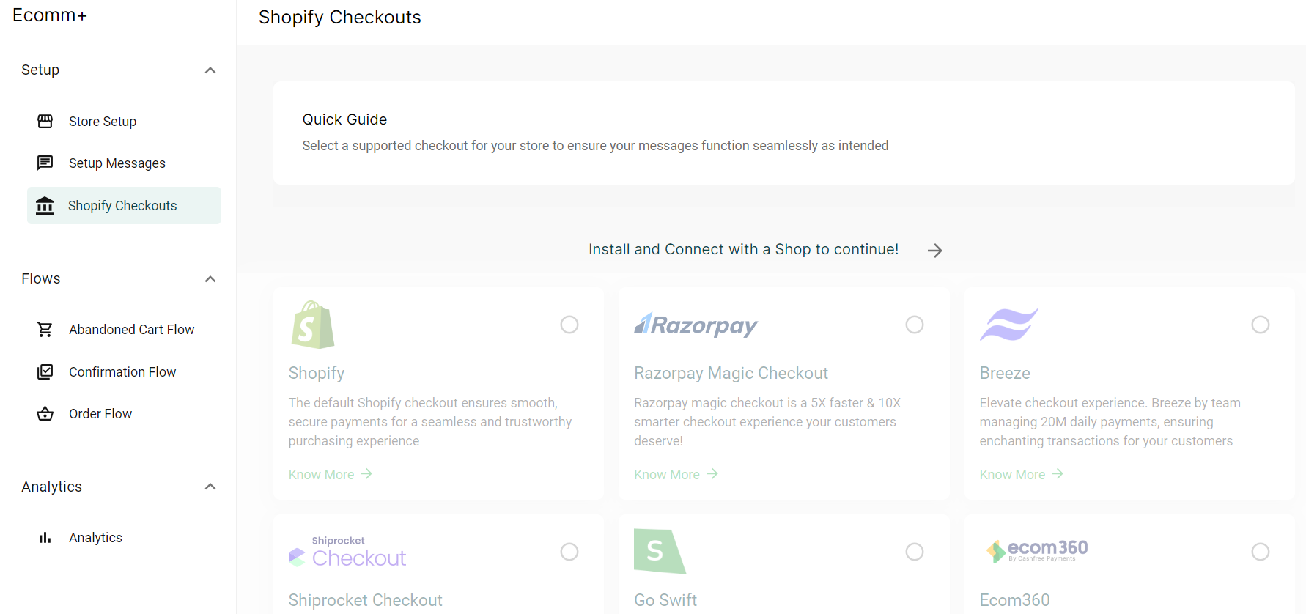Screen dimensions: 1306x614
Task: Collapse the Analytics section chevron
Action: tap(210, 487)
